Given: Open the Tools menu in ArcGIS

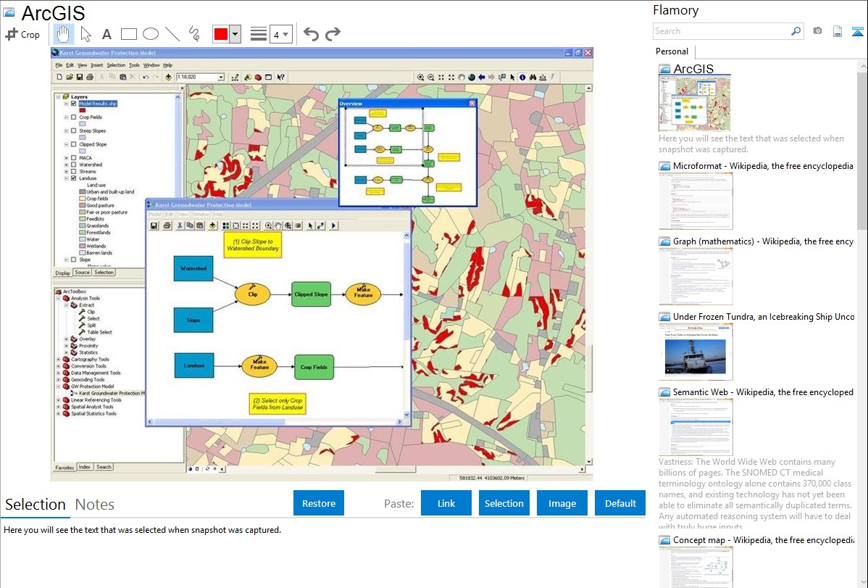Looking at the screenshot, I should coord(134,65).
